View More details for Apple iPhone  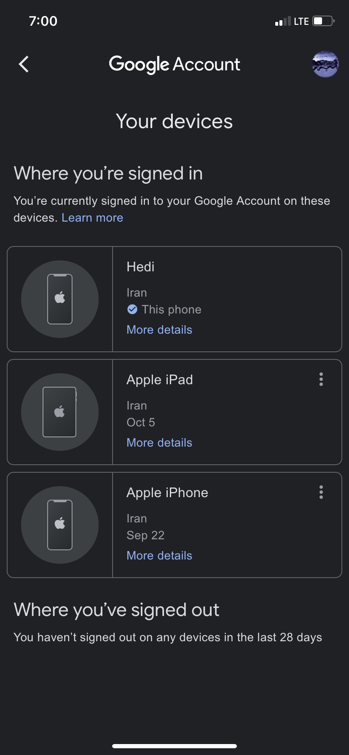click(x=159, y=556)
